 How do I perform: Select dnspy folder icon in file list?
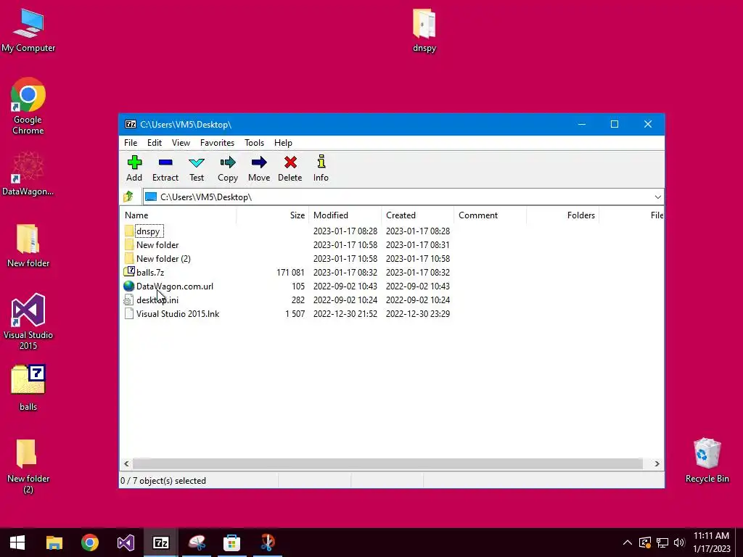129,231
